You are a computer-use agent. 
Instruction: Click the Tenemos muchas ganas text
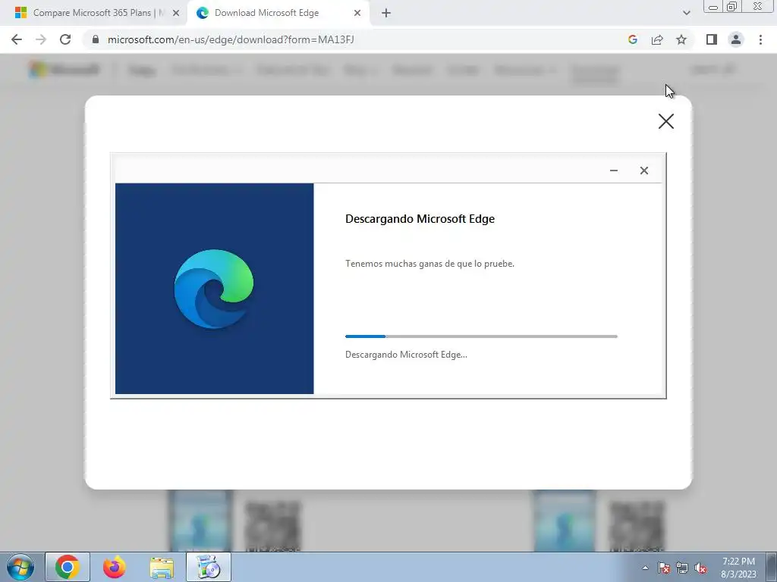[x=429, y=264]
